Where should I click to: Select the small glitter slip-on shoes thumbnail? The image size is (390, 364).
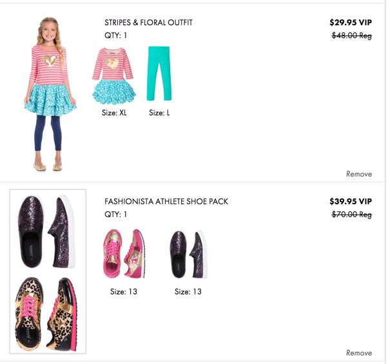(x=188, y=254)
